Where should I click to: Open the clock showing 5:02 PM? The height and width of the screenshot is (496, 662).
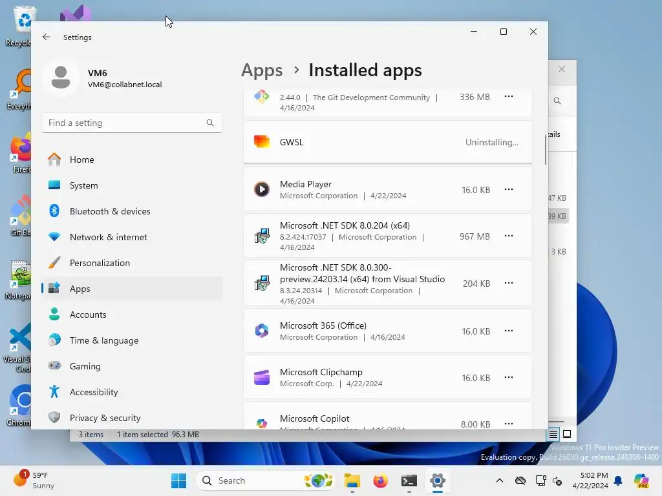pos(590,480)
